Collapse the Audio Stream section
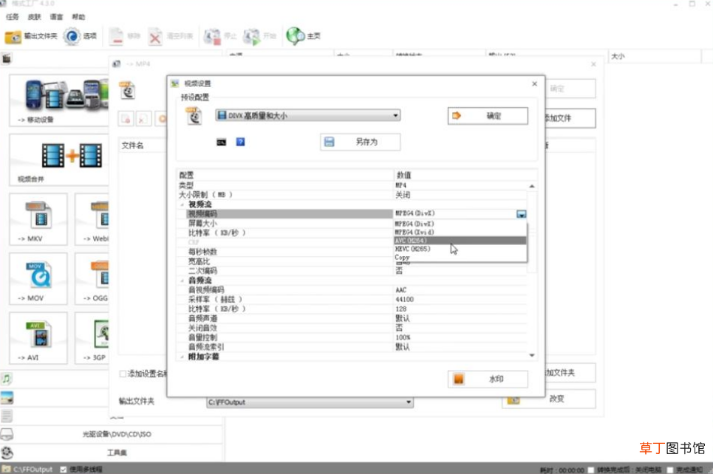The image size is (713, 474). tap(182, 281)
